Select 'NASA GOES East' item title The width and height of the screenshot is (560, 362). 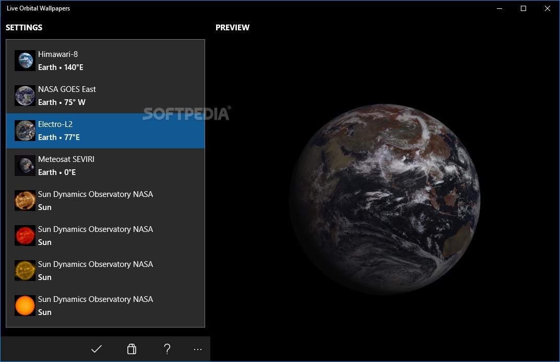pos(67,89)
